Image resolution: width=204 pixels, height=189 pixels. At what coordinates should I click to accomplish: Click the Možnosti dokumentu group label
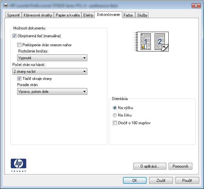[29, 28]
